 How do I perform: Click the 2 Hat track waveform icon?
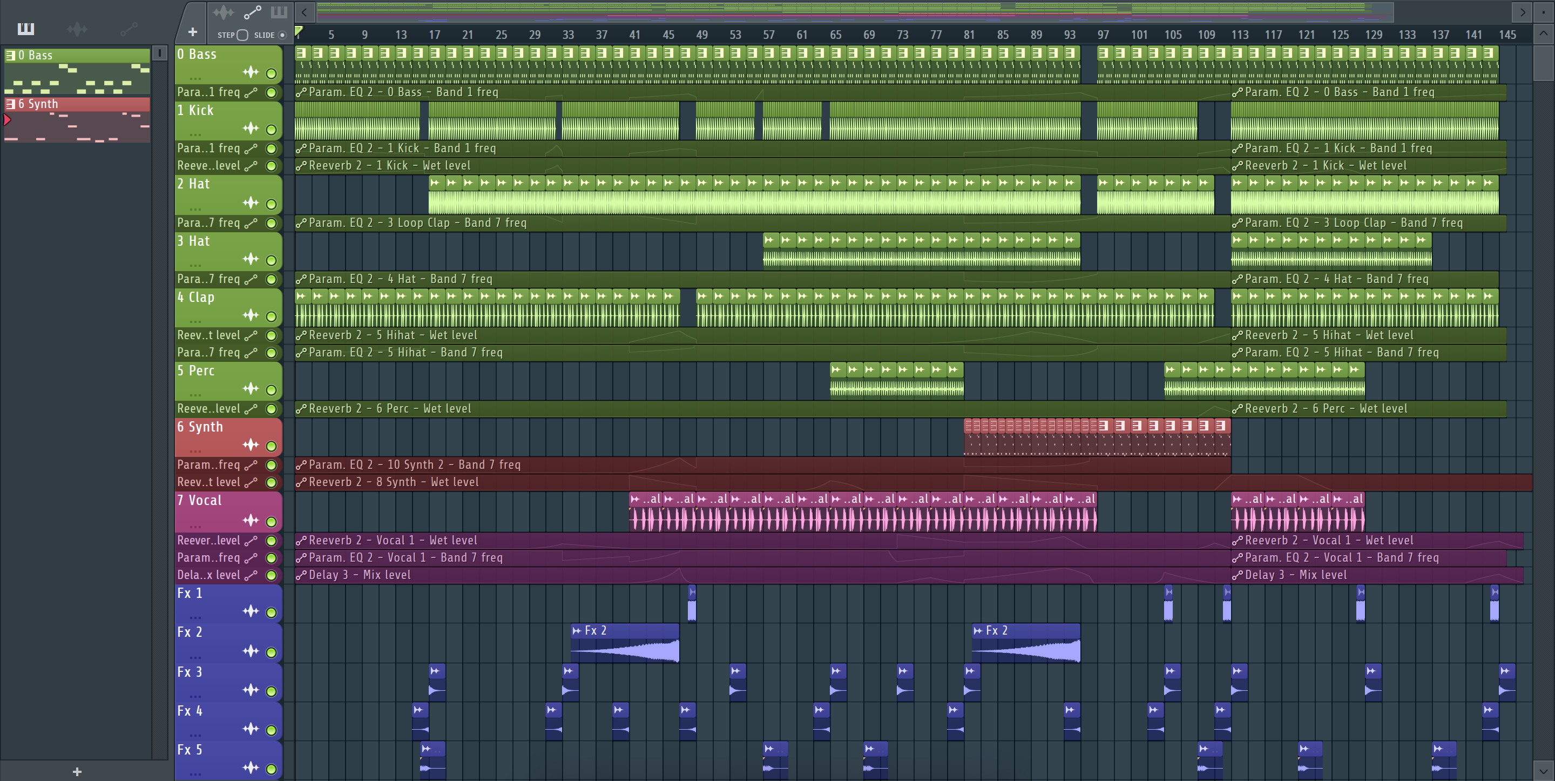coord(251,203)
